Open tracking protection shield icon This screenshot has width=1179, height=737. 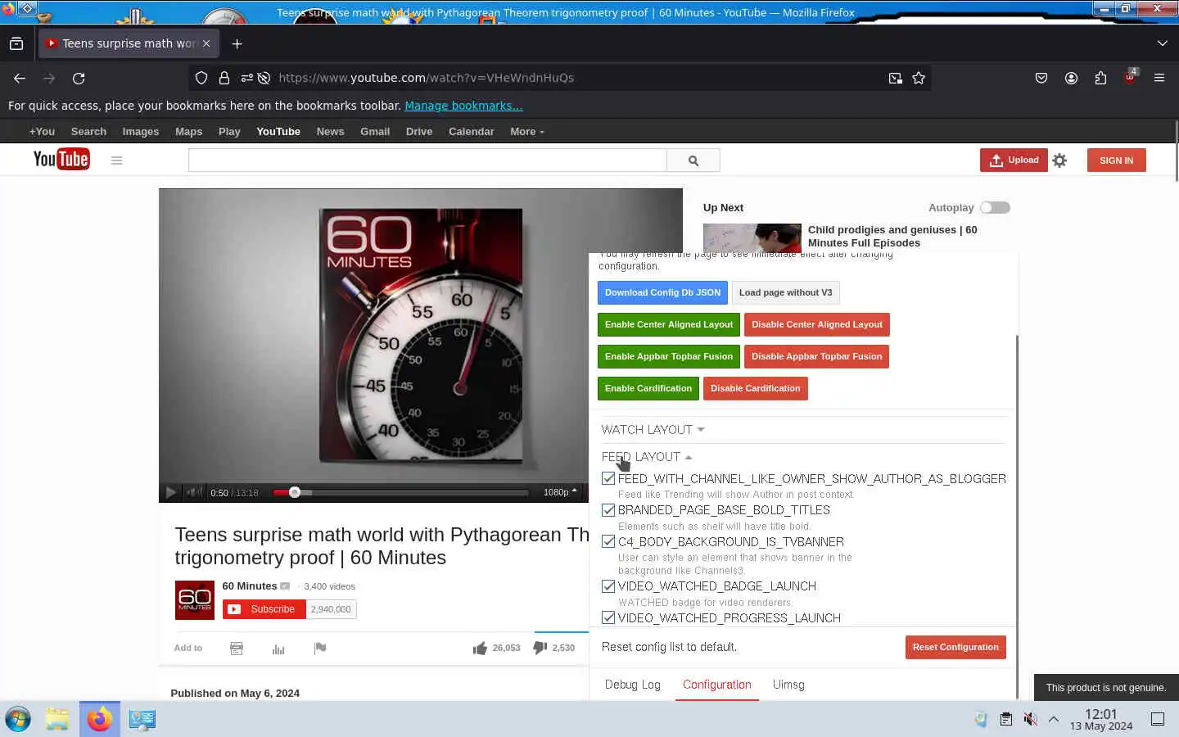201,78
